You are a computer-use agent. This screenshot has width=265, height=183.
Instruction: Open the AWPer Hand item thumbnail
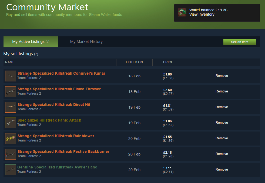pos(11,170)
